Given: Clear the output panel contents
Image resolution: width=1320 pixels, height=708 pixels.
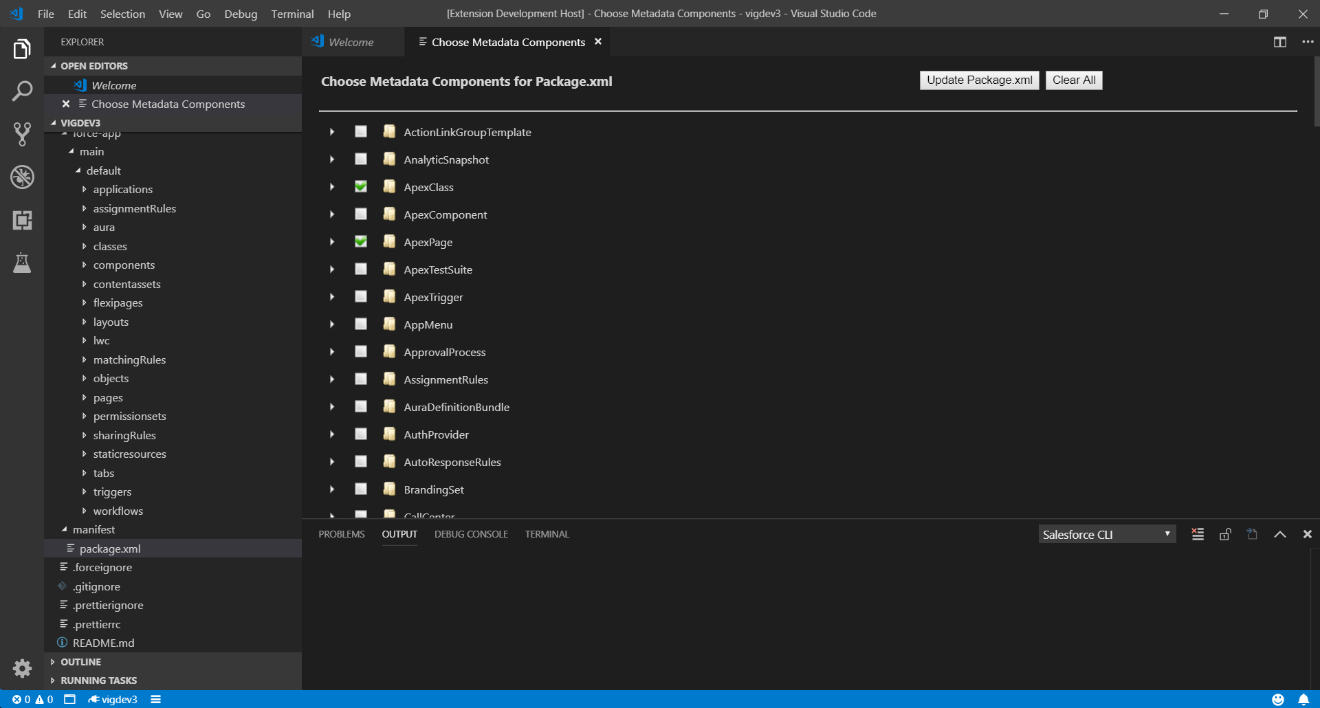Looking at the screenshot, I should pyautogui.click(x=1198, y=534).
